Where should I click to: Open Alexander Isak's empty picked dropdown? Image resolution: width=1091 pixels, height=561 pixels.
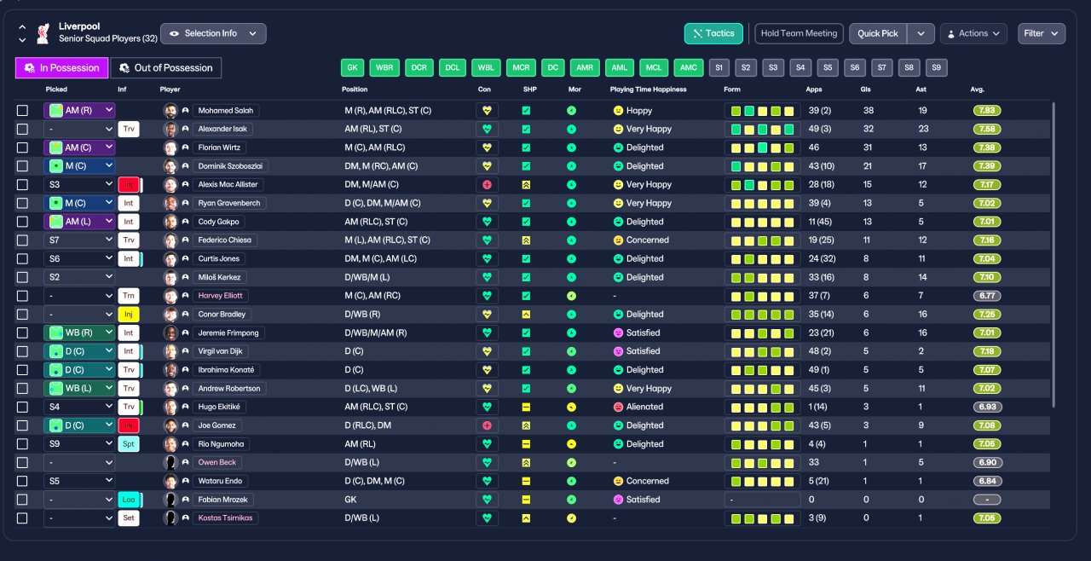(x=79, y=129)
